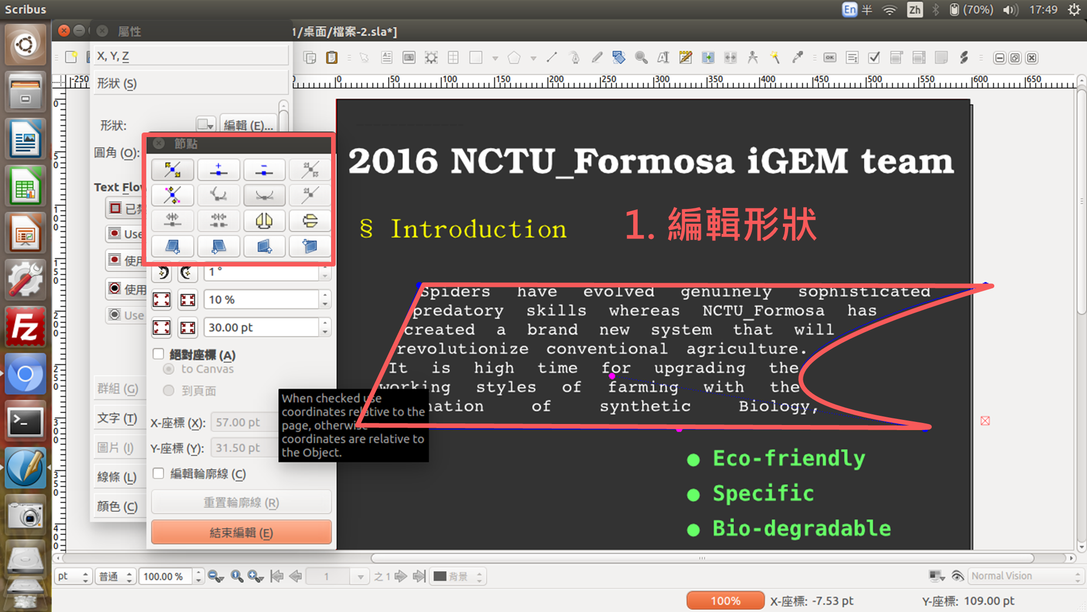Select the Zoom magnifier tool
This screenshot has width=1087, height=612.
tap(641, 58)
